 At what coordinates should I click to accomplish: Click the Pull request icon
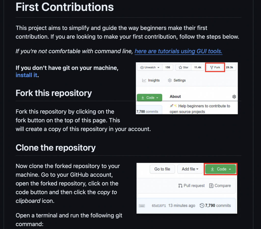(x=180, y=186)
